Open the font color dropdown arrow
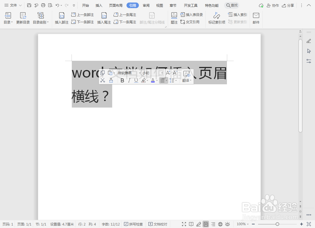 (x=157, y=81)
